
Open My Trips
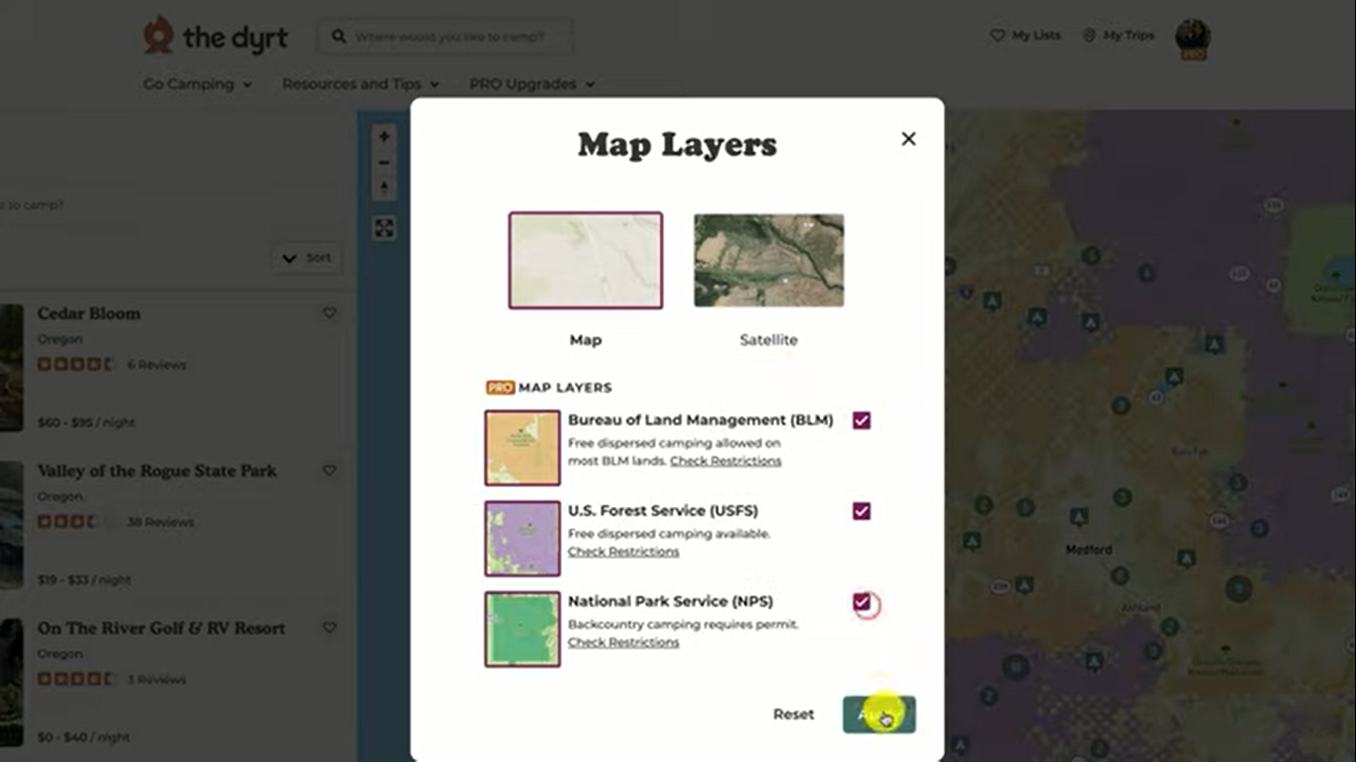(x=1118, y=35)
